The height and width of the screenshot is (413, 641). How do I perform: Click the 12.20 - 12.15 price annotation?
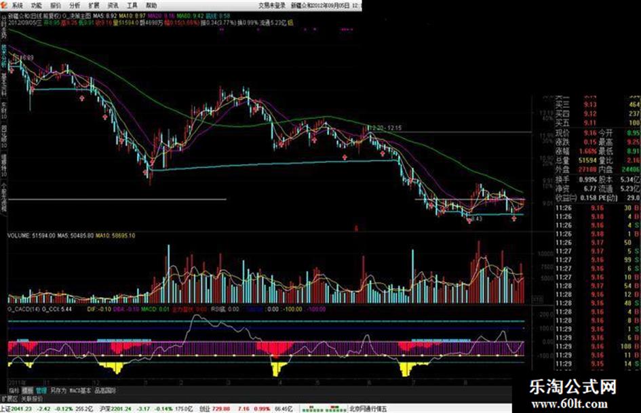pos(385,128)
